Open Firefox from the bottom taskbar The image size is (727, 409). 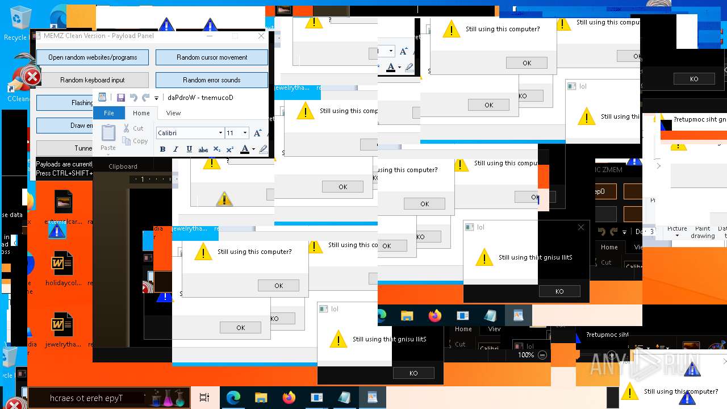click(x=289, y=398)
